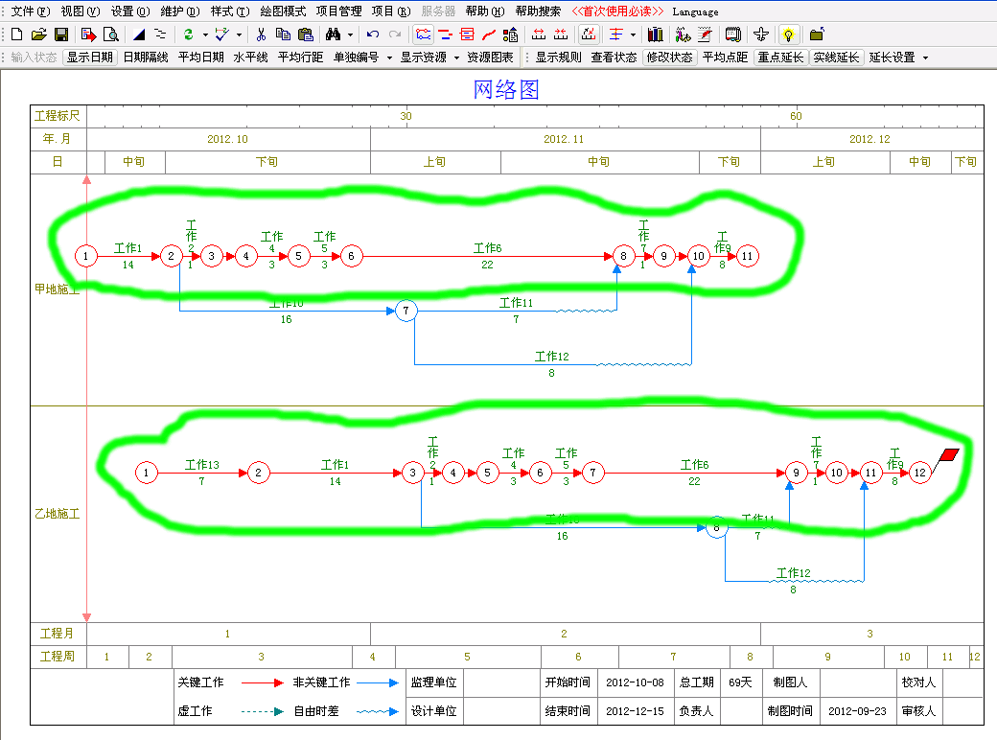Switch to the red-blue bar chart icon
Viewport: 997px width, 740px height.
[445, 35]
